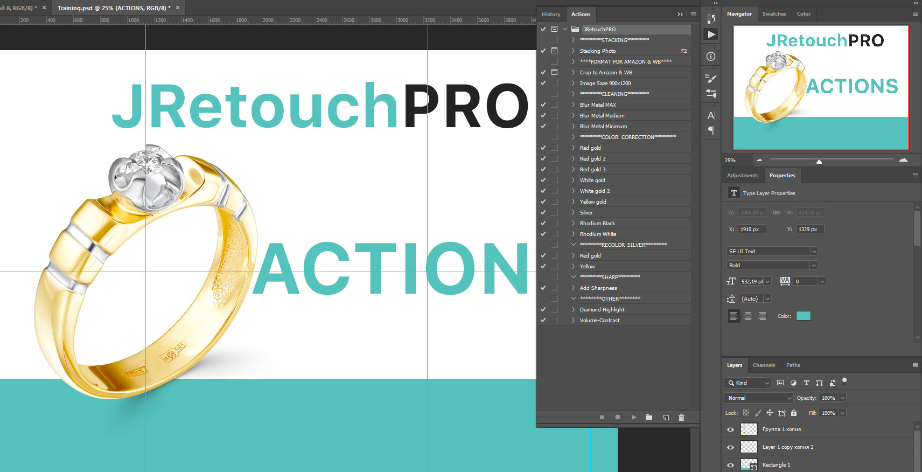Create a new action set folder
Screen dimensions: 922x472
649,418
